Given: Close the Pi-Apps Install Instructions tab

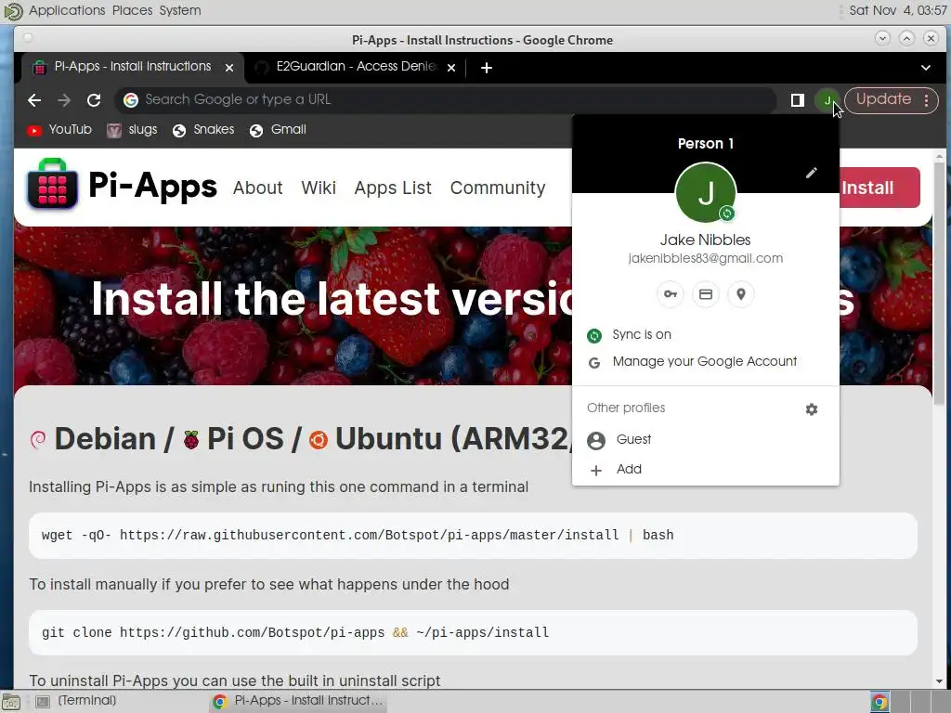Looking at the screenshot, I should tap(229, 68).
